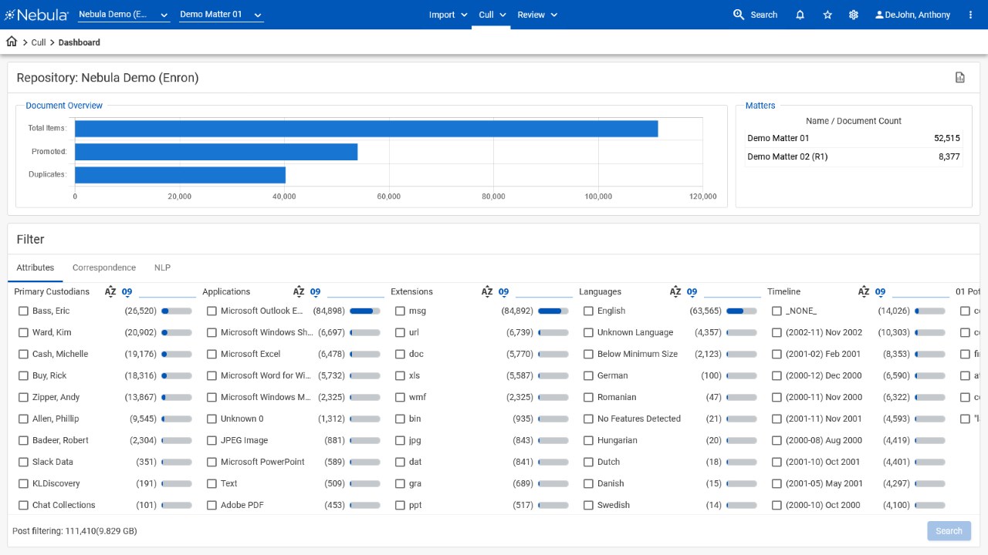This screenshot has height=555, width=988.
Task: Tick the German language checkbox
Action: point(588,375)
